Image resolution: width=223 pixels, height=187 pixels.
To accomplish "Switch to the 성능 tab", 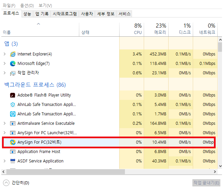I will [27, 14].
